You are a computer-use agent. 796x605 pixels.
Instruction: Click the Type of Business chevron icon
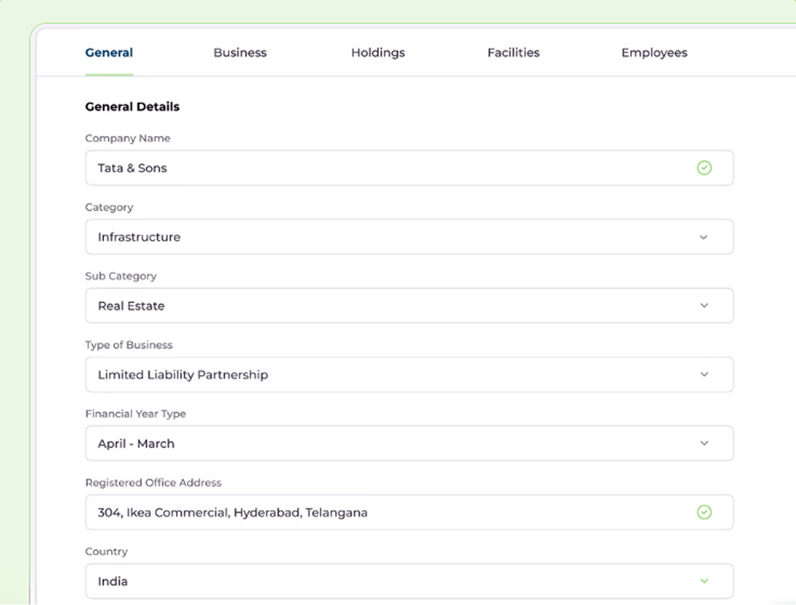pos(703,374)
